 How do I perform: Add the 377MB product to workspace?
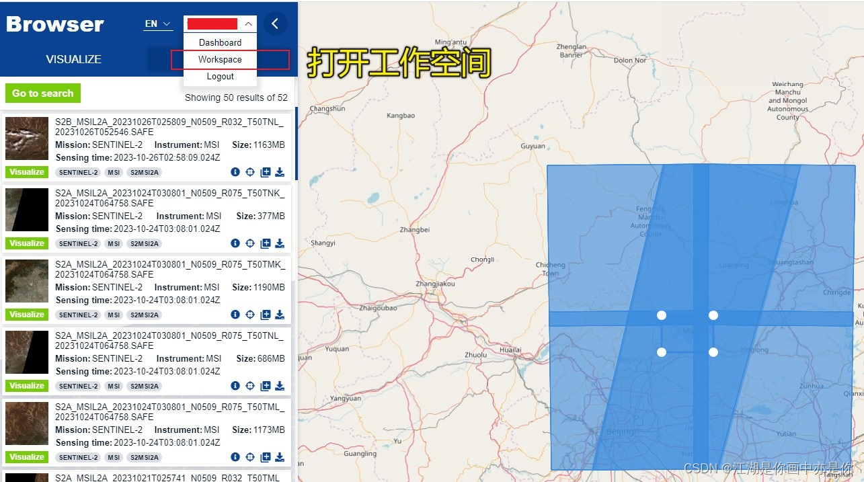point(266,243)
